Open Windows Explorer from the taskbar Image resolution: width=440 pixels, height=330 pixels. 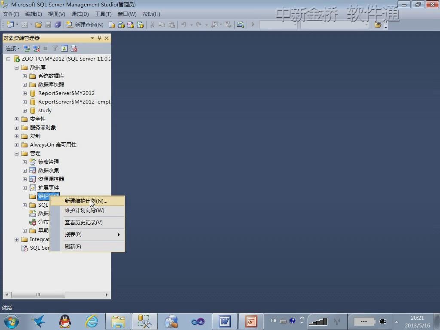tap(118, 321)
